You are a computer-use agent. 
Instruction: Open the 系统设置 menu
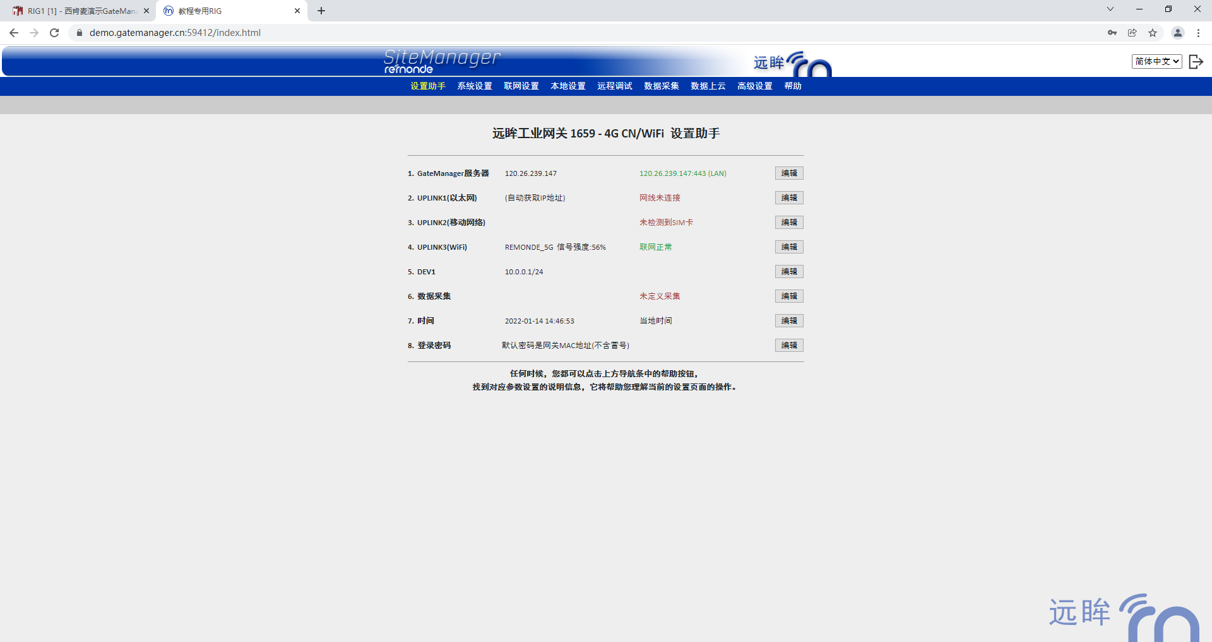(475, 86)
